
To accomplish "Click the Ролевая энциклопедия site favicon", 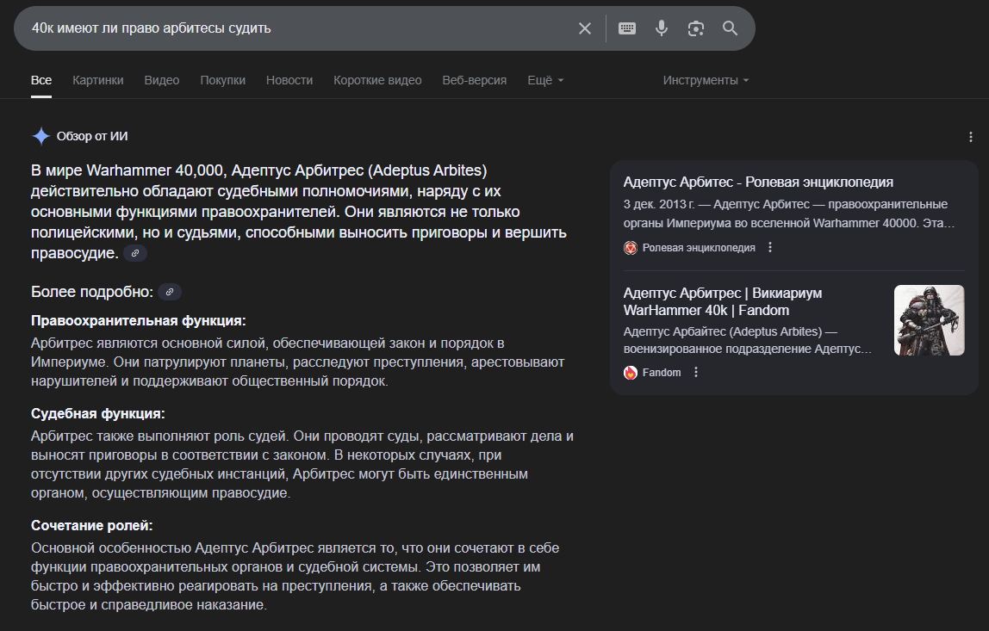I will (x=630, y=248).
